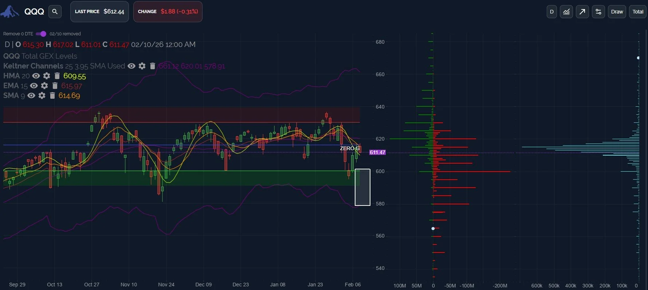648x290 pixels.
Task: Click the Low price 611.01
Action: pyautogui.click(x=91, y=44)
